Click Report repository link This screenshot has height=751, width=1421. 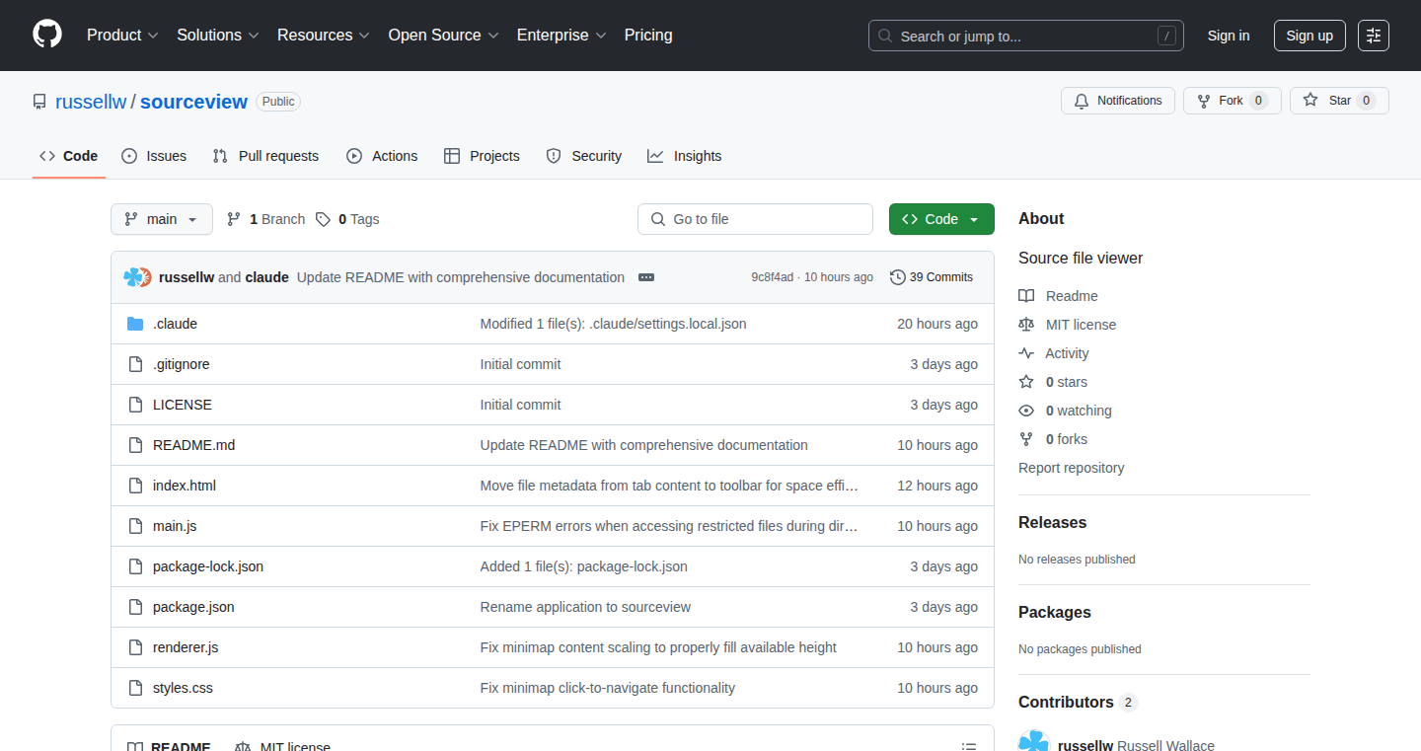1071,468
